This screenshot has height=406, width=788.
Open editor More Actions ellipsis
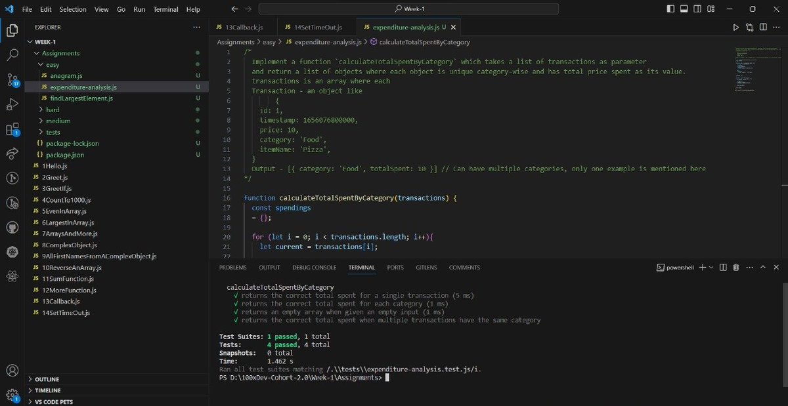tap(777, 28)
